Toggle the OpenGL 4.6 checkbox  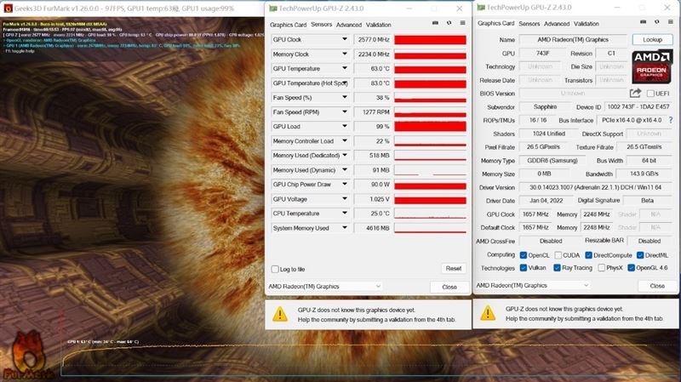point(631,268)
